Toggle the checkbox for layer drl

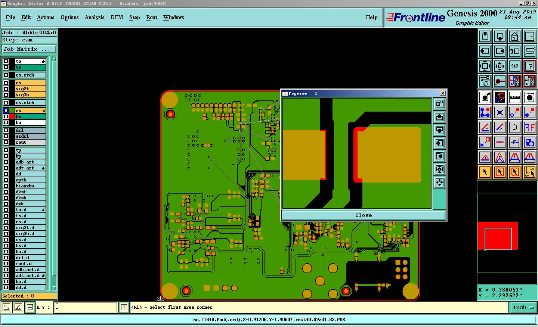6,130
